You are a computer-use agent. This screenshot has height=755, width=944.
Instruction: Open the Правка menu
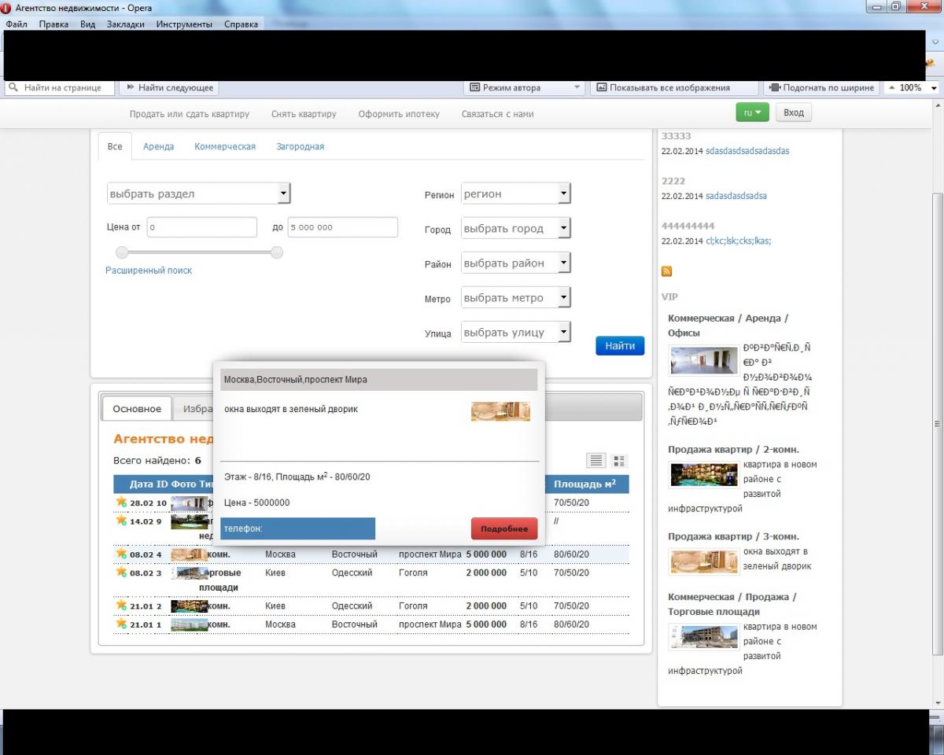pyautogui.click(x=53, y=24)
